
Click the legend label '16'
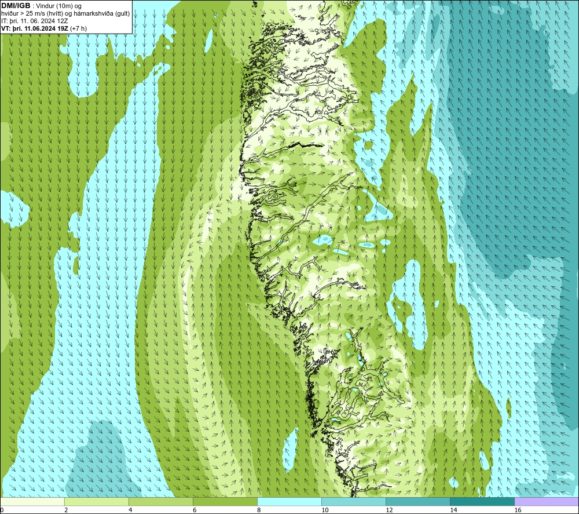(x=518, y=511)
